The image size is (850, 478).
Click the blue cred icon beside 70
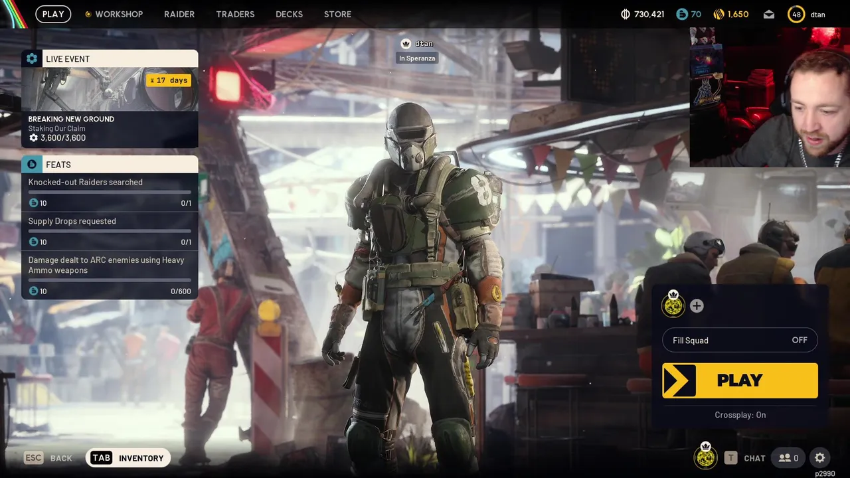[681, 14]
